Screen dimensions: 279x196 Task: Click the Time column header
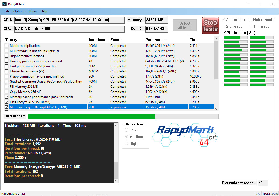(201, 40)
